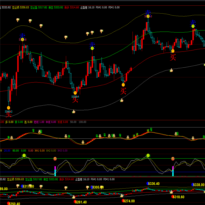Click the right magenta-cyan signal bar in oscillator panel
This screenshot has width=205, height=205.
pos(173,171)
